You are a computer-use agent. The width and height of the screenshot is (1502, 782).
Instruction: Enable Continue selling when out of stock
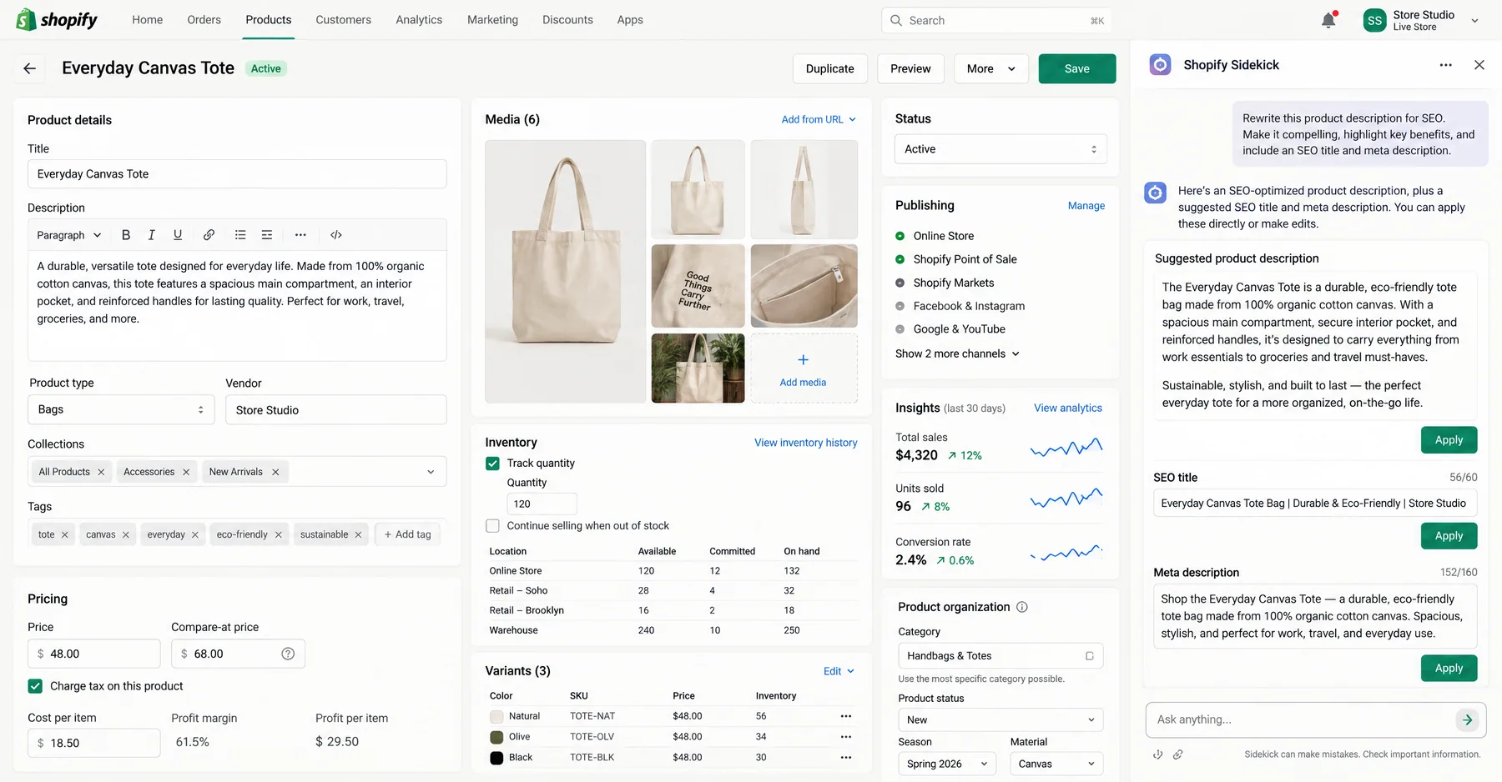[x=493, y=526]
